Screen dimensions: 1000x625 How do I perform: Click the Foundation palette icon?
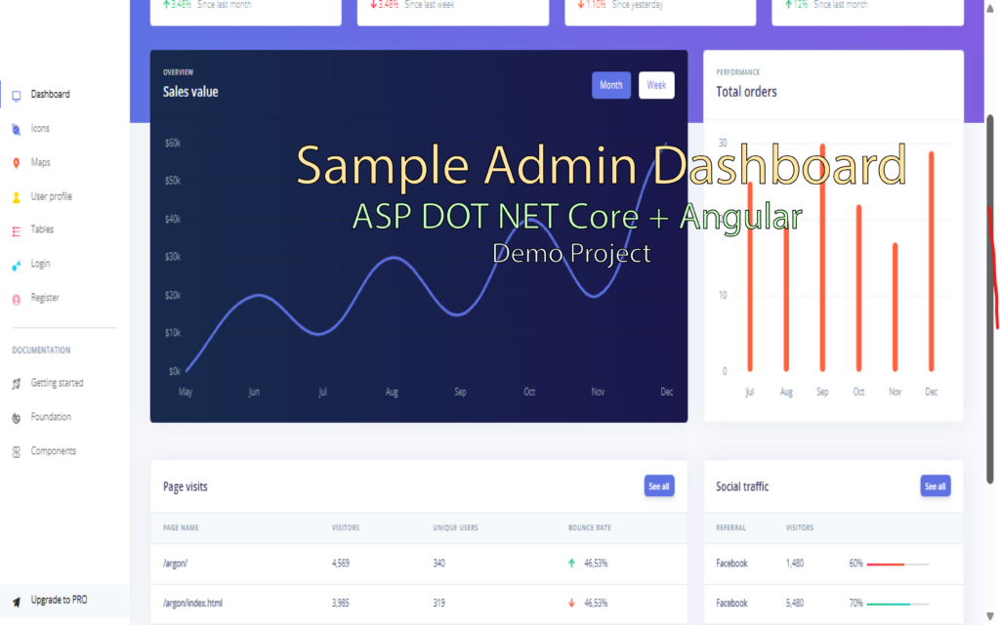pyautogui.click(x=17, y=418)
